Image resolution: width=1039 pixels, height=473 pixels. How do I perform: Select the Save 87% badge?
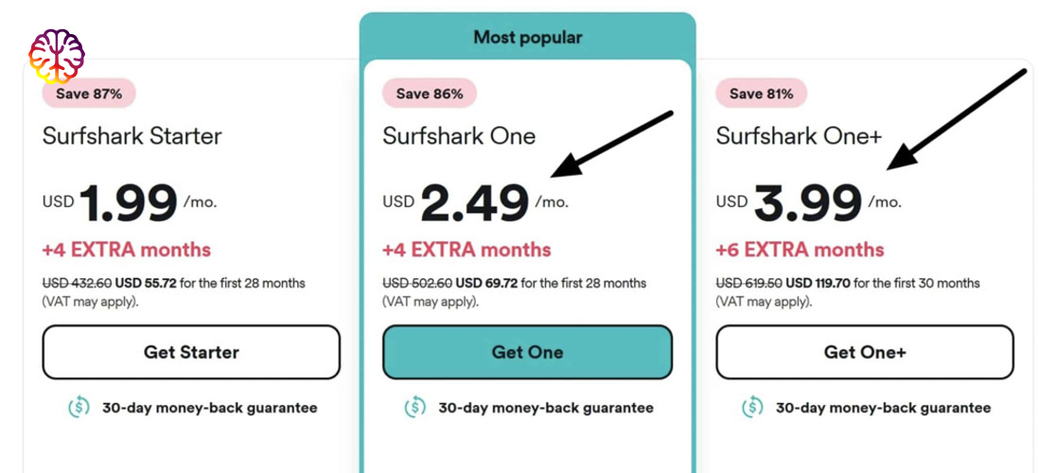coord(89,94)
